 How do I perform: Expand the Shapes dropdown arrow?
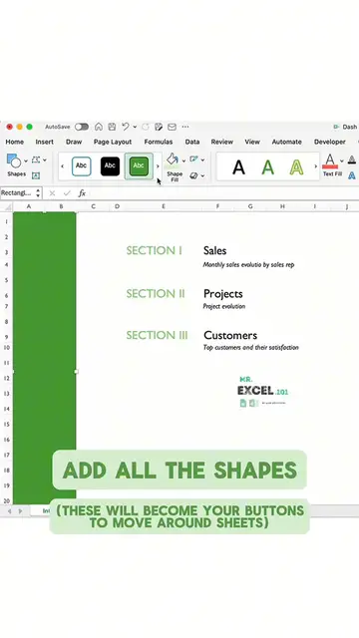click(26, 161)
